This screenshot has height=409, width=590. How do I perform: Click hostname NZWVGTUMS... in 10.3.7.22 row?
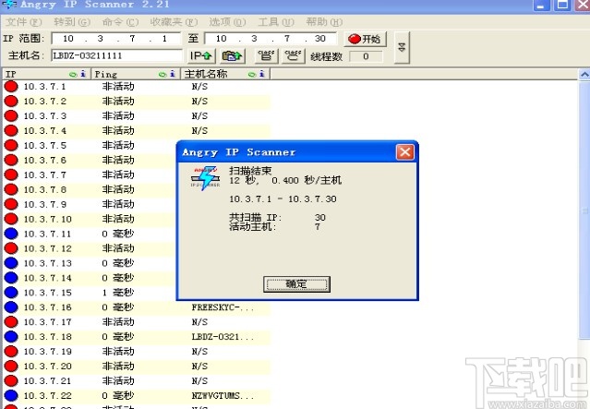223,396
